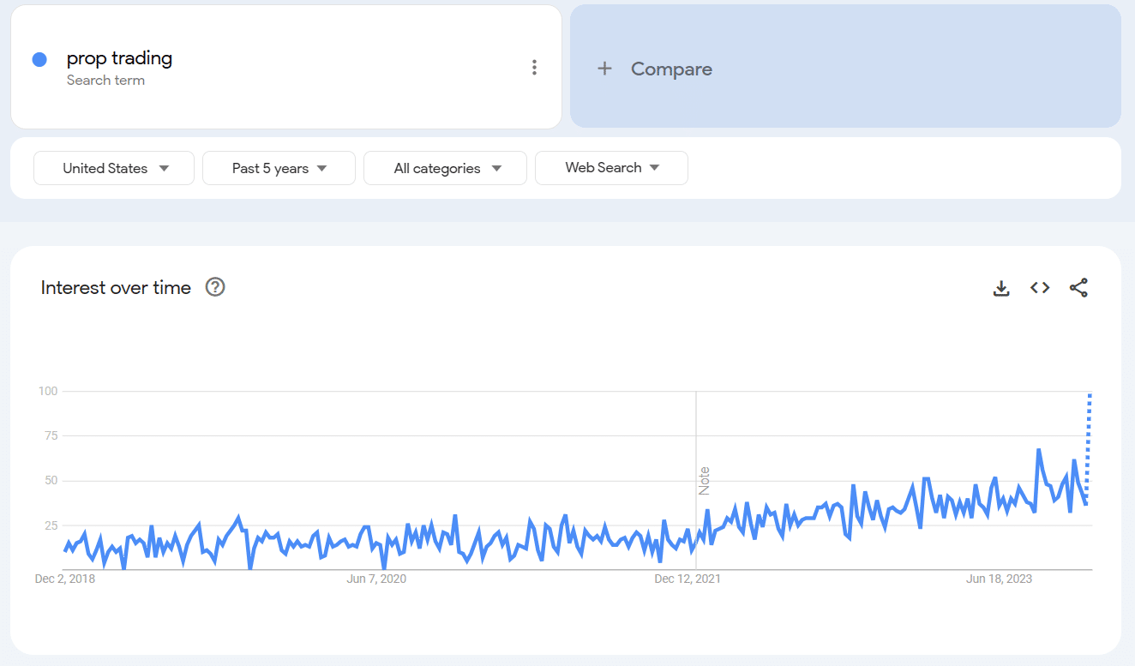Screen dimensions: 1135x666
Task: Click the Search term label under prop trading
Action: coord(105,80)
